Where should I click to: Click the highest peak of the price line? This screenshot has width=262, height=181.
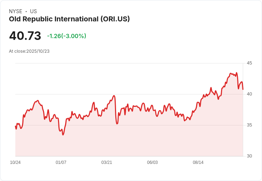click(236, 73)
